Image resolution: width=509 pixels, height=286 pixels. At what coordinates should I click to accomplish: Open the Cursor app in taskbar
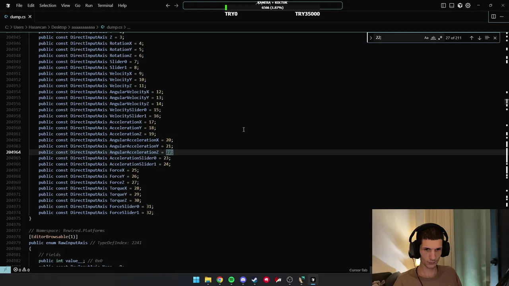[313, 280]
